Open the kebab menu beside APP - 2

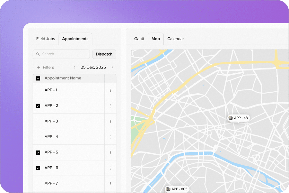click(110, 106)
